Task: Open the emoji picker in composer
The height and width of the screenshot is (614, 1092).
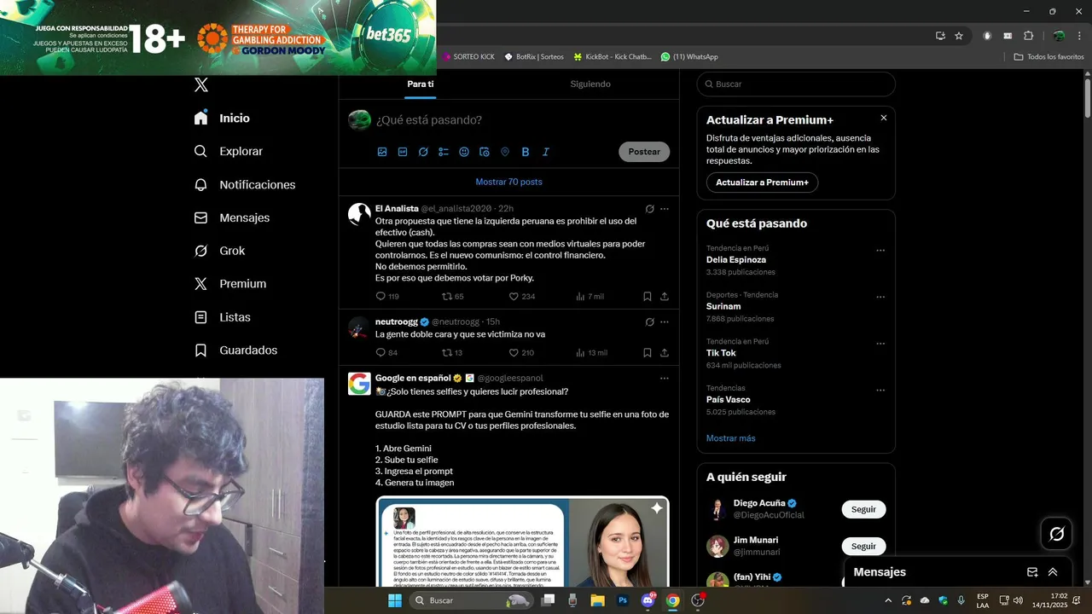Action: (x=464, y=152)
